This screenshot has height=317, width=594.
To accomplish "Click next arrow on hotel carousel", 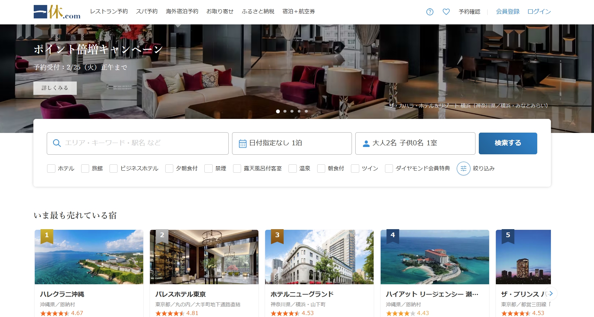I will coord(551,294).
